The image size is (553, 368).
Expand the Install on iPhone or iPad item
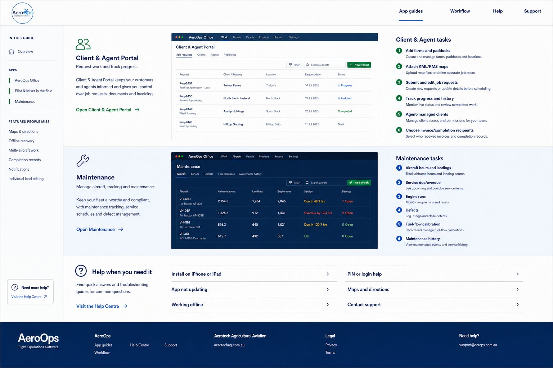254,274
